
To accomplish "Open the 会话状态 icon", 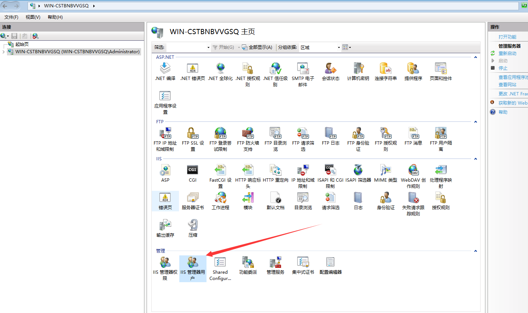I will pyautogui.click(x=331, y=71).
